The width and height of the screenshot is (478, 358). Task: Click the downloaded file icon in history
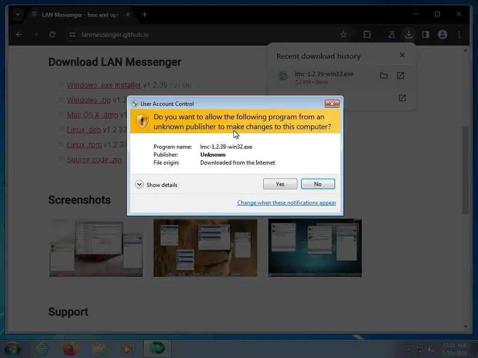[283, 76]
